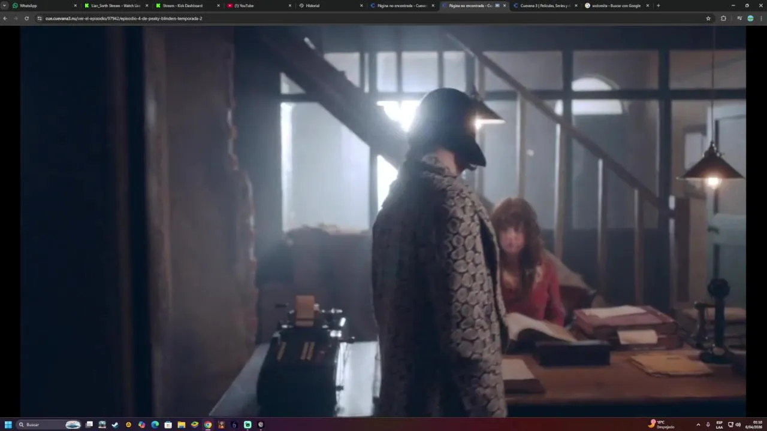The width and height of the screenshot is (767, 431).
Task: Close the Historial tab
Action: point(361,5)
